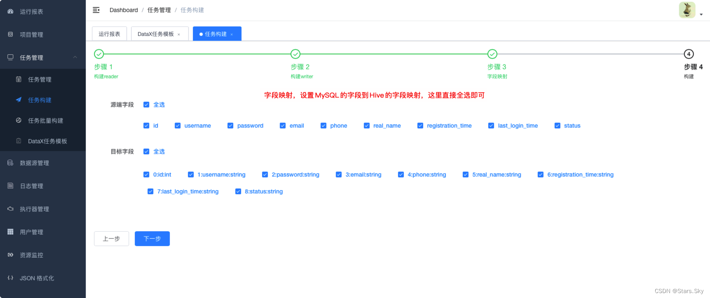Image resolution: width=710 pixels, height=298 pixels.
Task: Uncheck the 3:email:string target field
Action: tap(339, 175)
